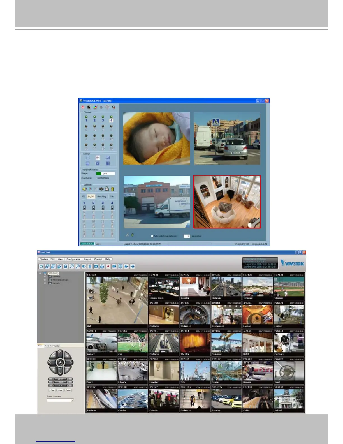The width and height of the screenshot is (343, 444).
Task: Click the padlock lock icon in toolbar
Action: tap(65, 266)
